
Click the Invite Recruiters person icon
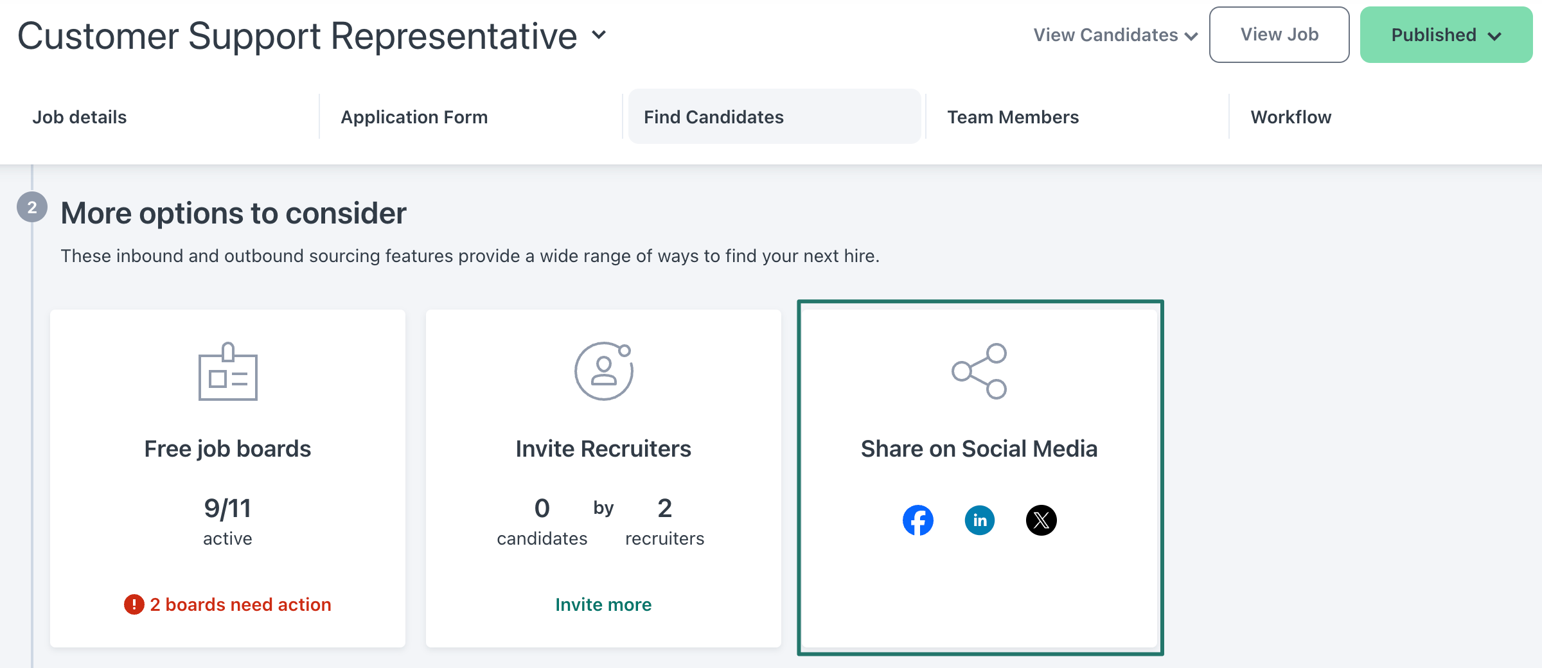coord(603,371)
